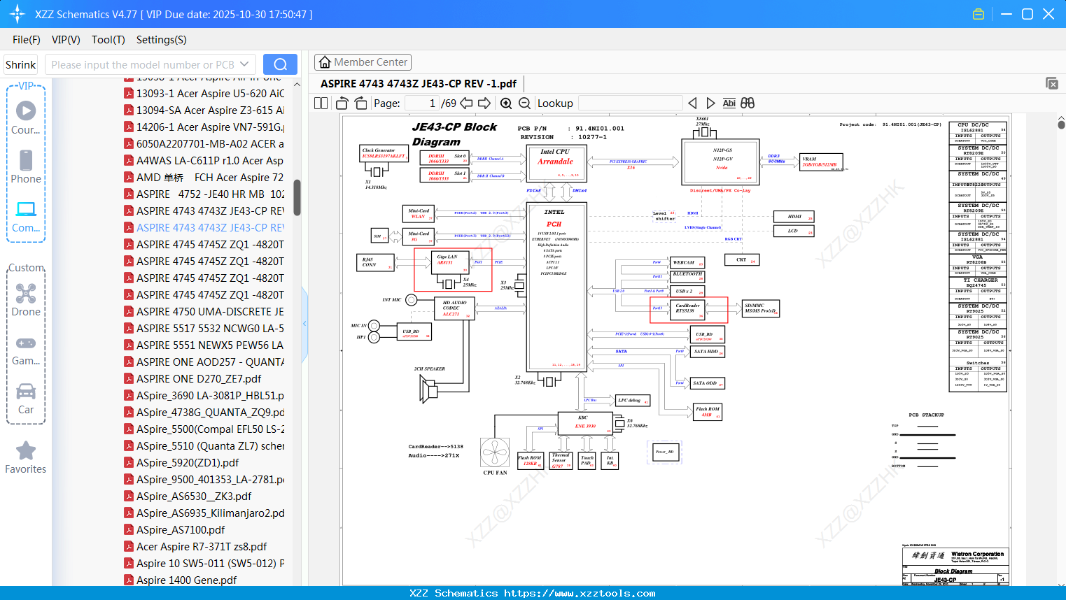
Task: Click the home icon in Member Center
Action: [x=325, y=62]
